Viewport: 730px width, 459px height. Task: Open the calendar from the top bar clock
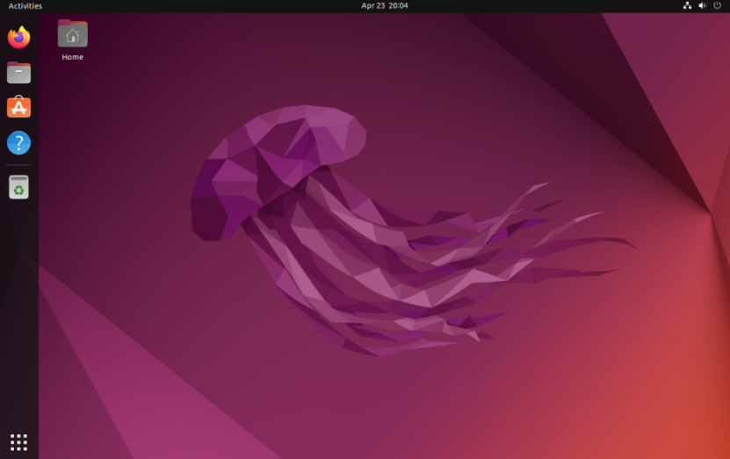[x=385, y=6]
